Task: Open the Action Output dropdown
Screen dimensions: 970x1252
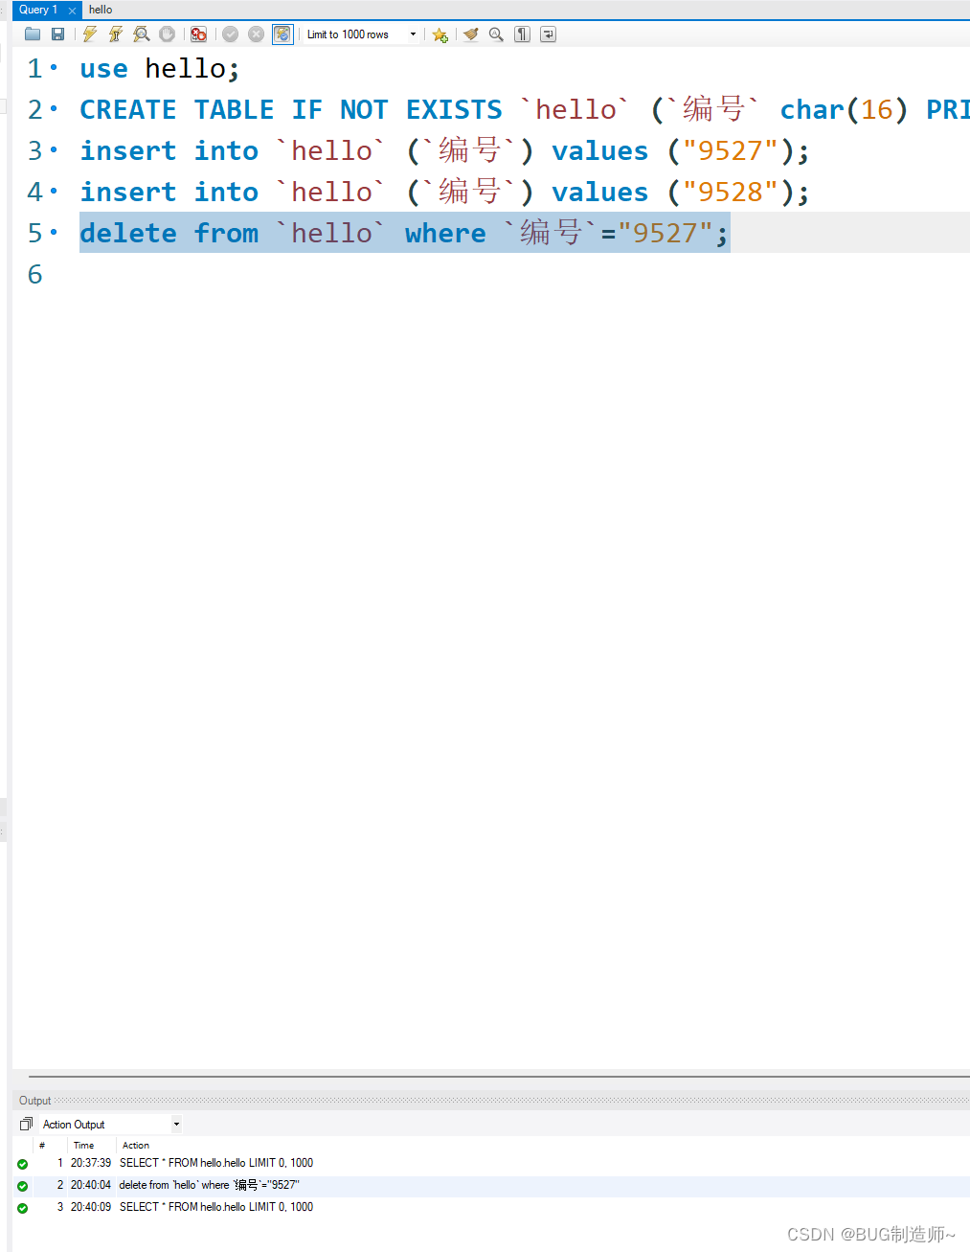Action: pos(176,1124)
